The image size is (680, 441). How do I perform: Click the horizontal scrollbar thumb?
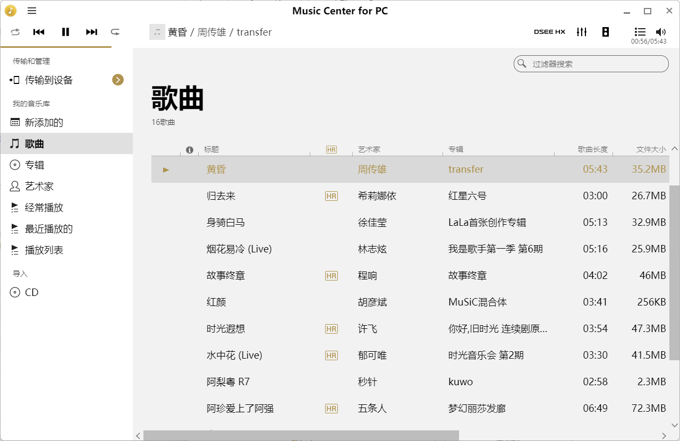pyautogui.click(x=301, y=436)
